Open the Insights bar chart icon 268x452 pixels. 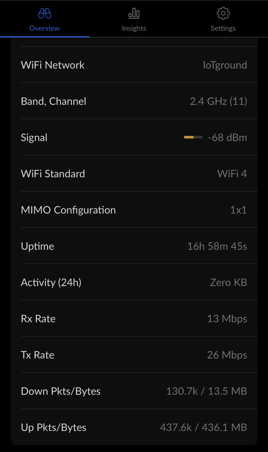[x=134, y=13]
